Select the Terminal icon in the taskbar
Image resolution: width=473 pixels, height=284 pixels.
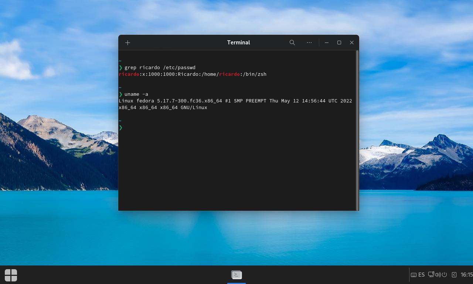tap(236, 275)
